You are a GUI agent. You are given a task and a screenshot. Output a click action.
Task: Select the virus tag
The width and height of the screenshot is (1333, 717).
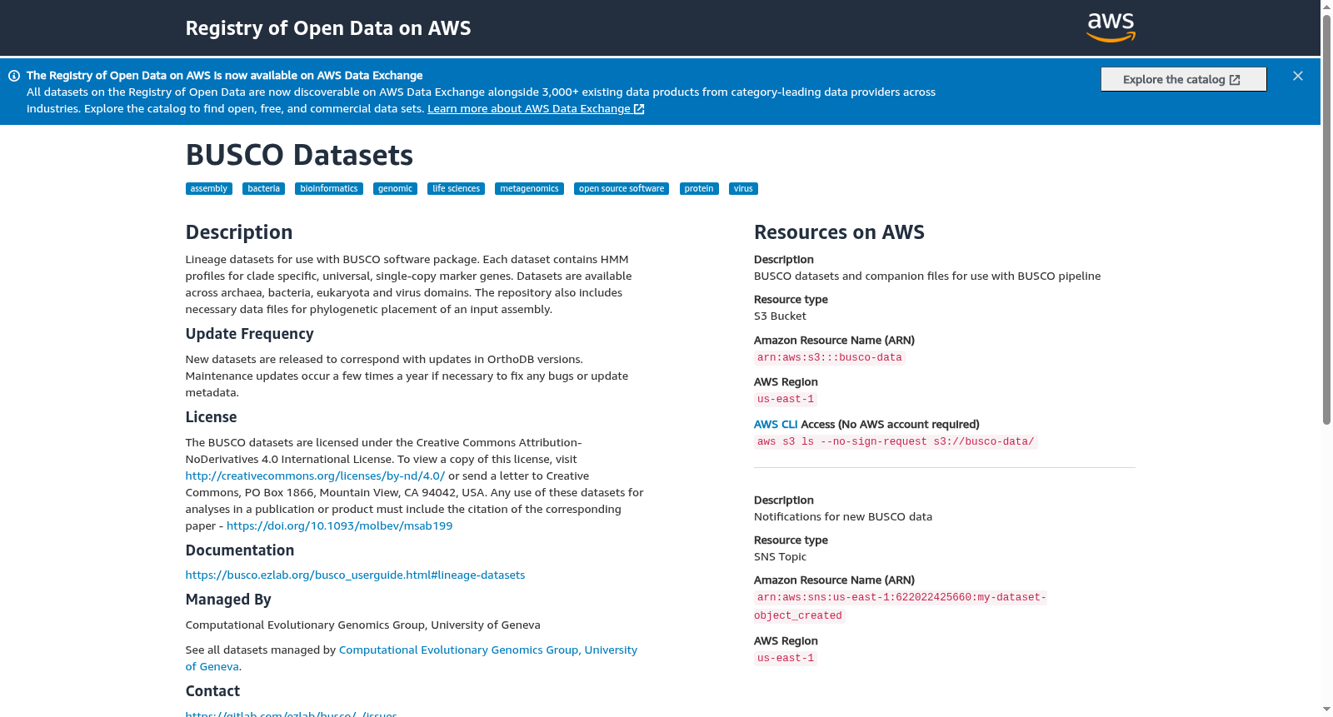pos(743,189)
